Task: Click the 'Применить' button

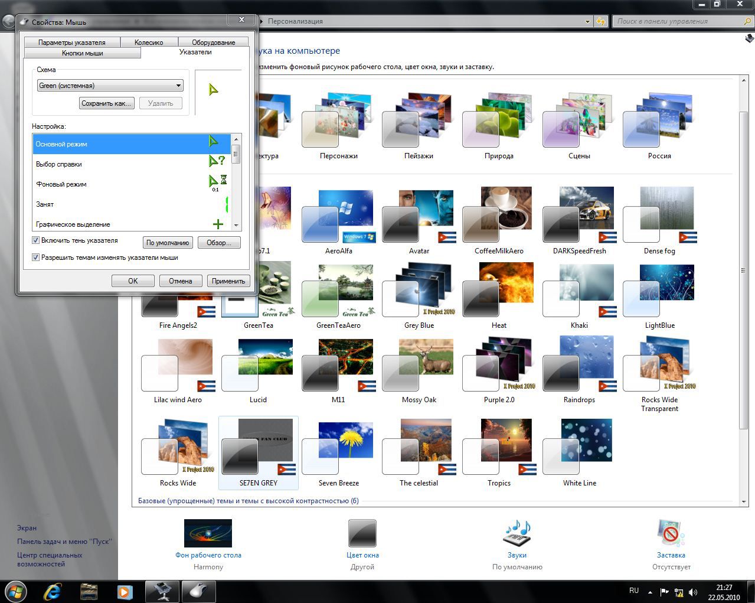Action: point(228,281)
